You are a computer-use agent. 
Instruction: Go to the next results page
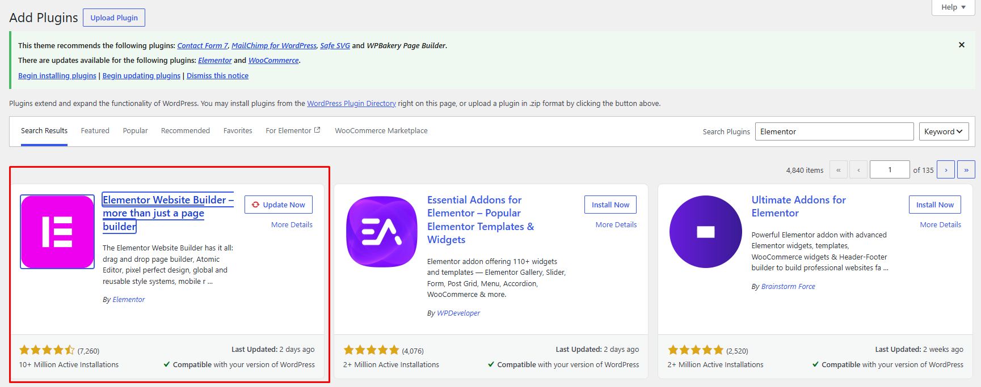point(946,169)
